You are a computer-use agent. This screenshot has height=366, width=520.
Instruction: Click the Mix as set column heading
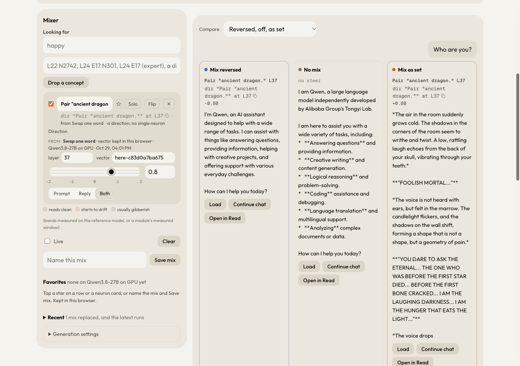[x=410, y=70]
